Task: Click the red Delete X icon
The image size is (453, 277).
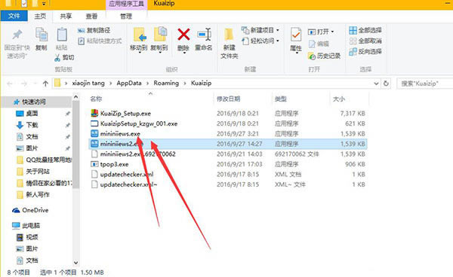Action: [183, 35]
